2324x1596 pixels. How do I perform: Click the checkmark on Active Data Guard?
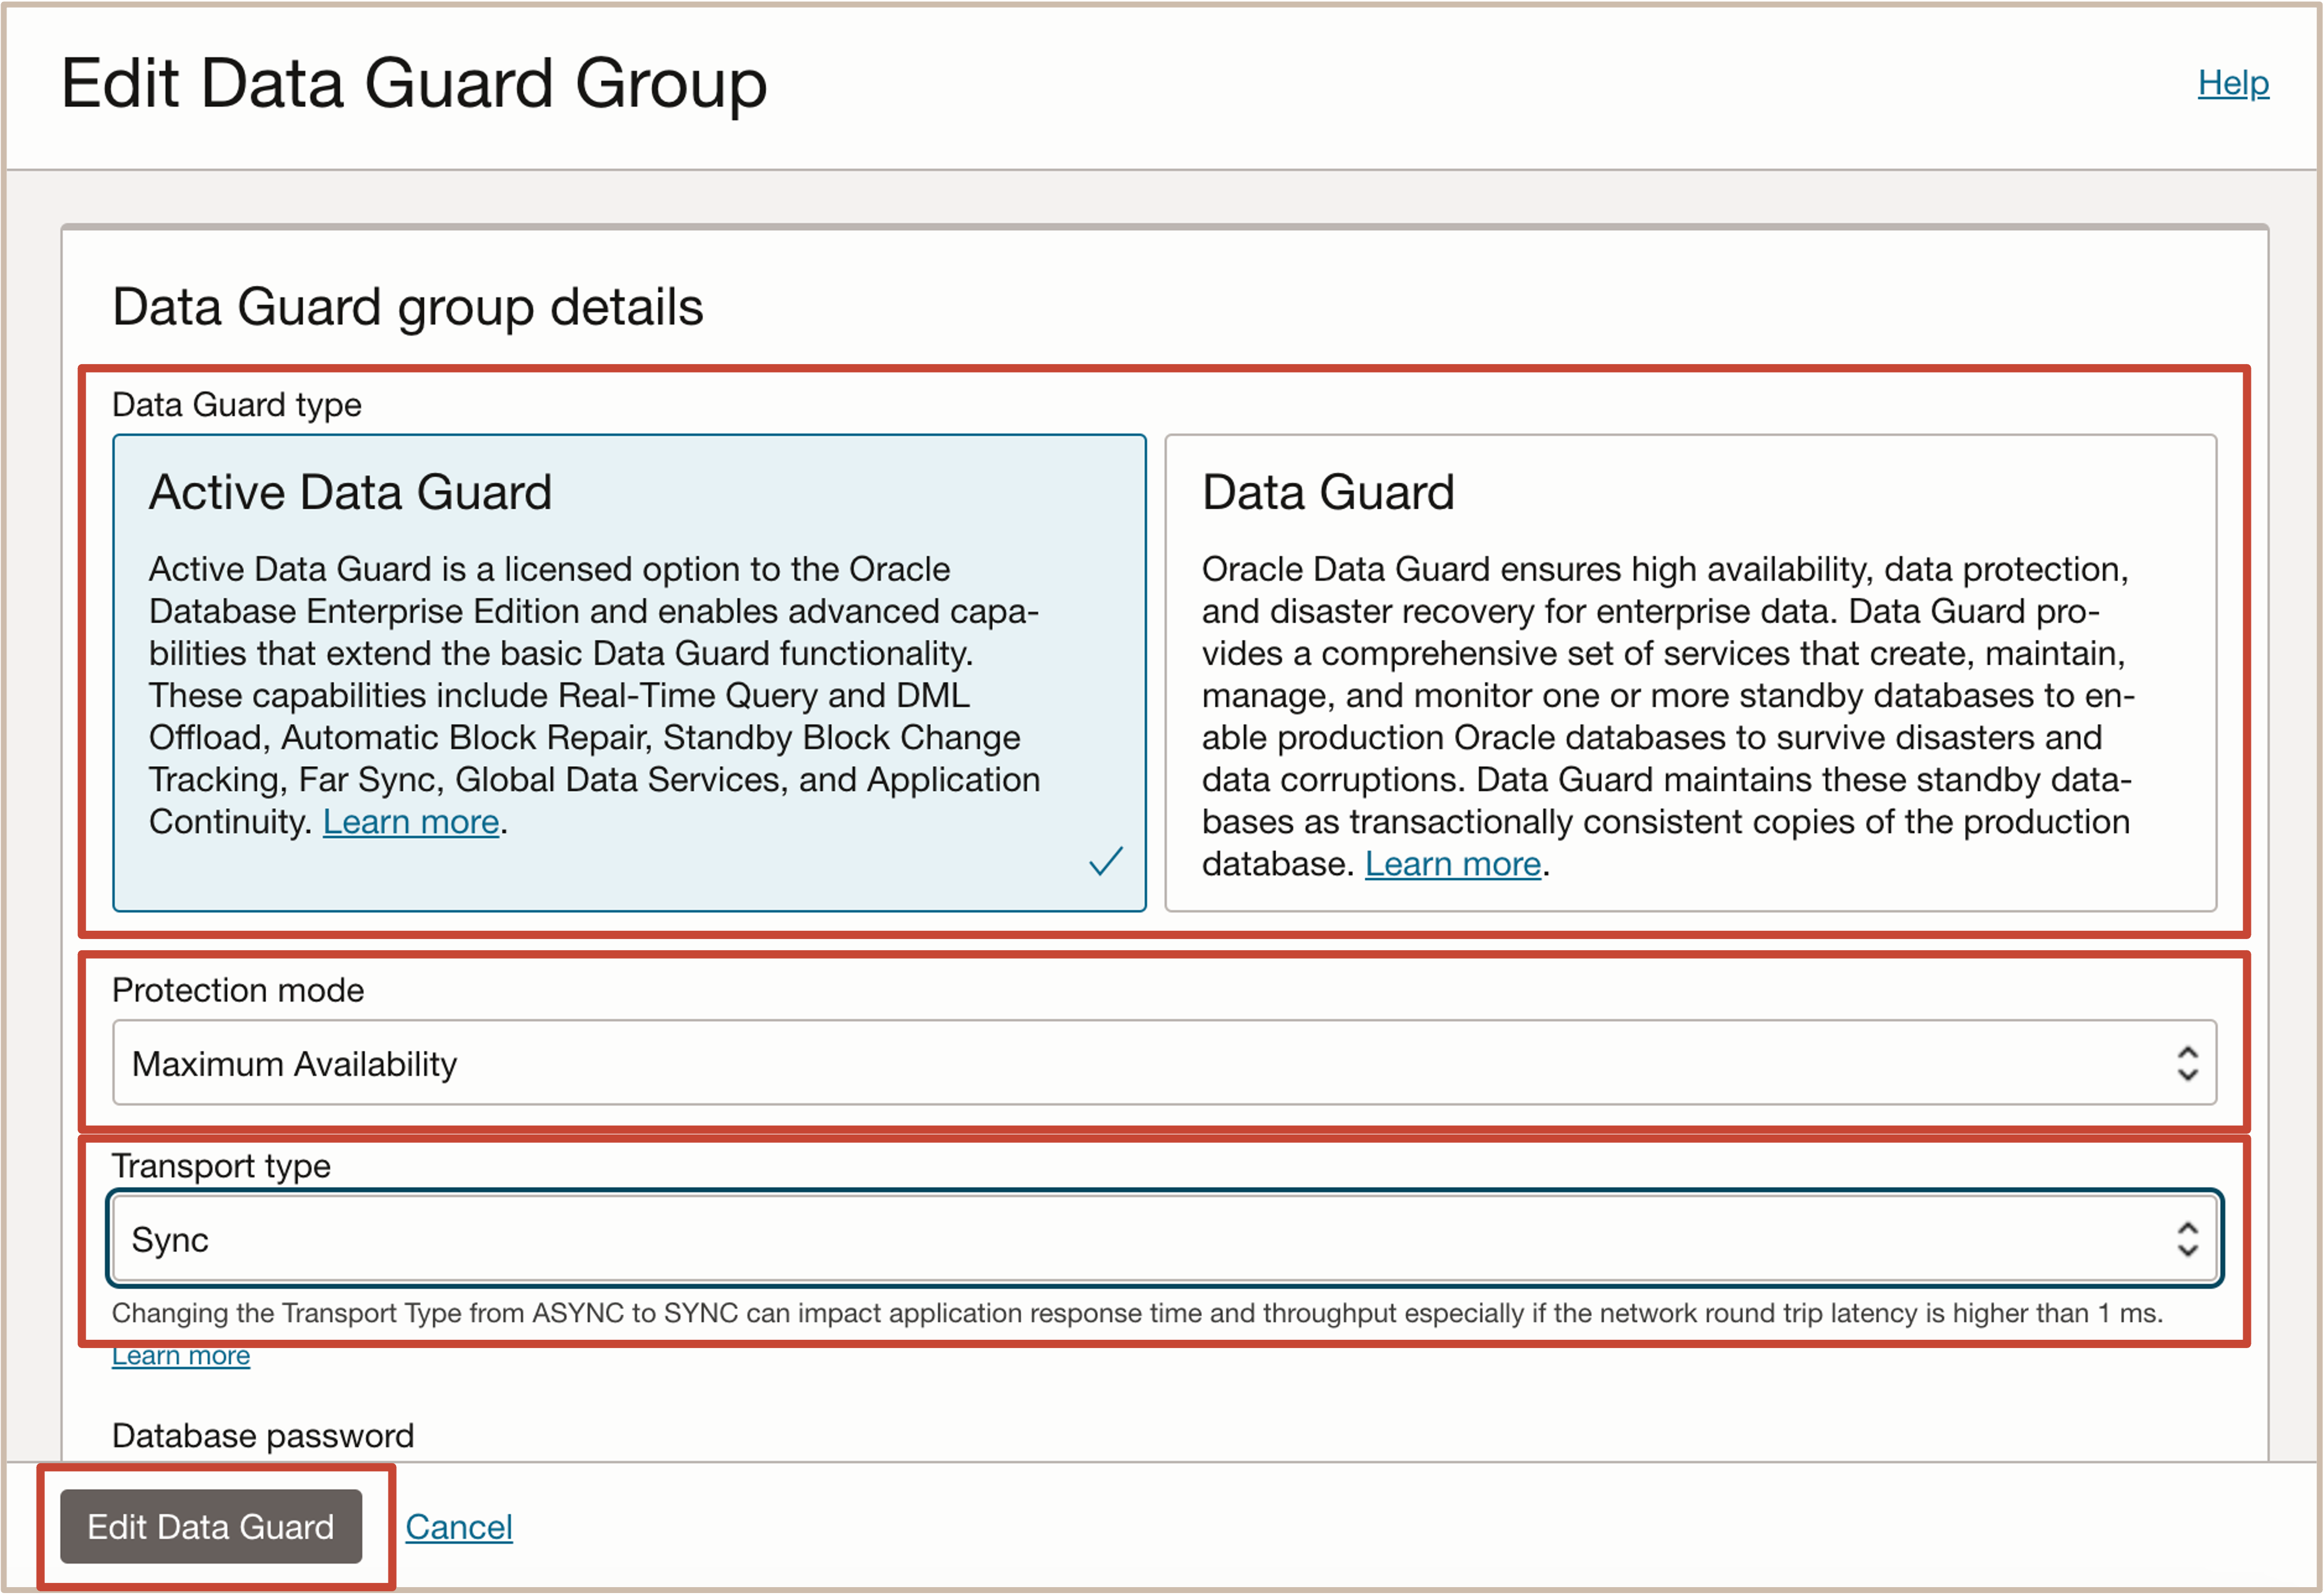point(1105,861)
